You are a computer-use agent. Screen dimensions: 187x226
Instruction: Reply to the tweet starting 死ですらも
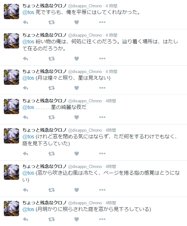click(25, 22)
